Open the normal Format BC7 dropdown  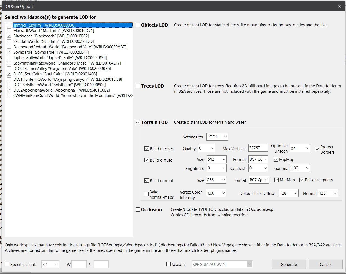click(x=259, y=180)
